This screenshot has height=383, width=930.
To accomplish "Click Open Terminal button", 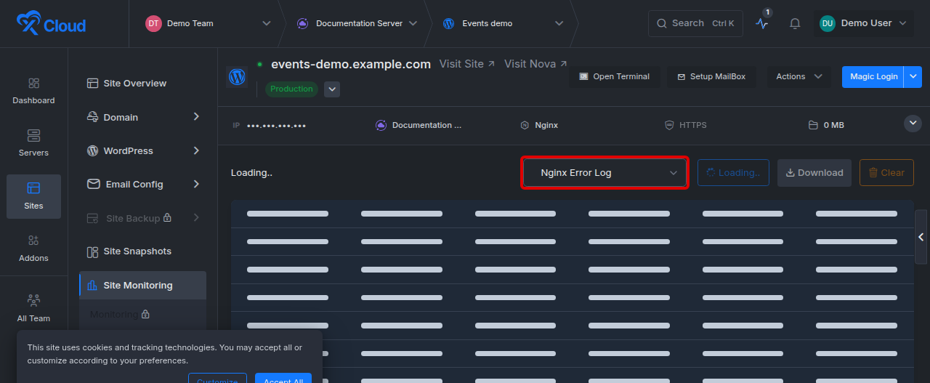I will pos(614,76).
